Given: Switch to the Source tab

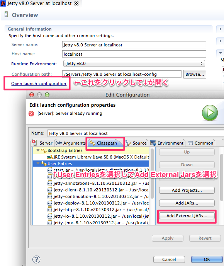Looking at the screenshot, I should pyautogui.click(x=136, y=143).
